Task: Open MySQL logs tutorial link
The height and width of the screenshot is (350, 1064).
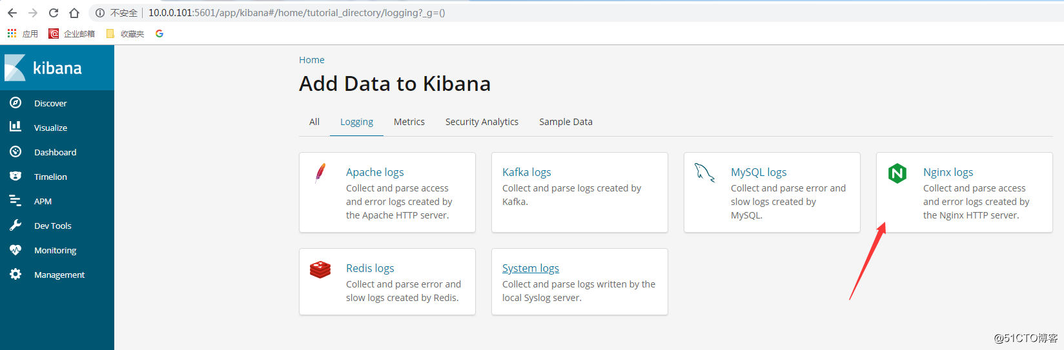Action: click(759, 172)
